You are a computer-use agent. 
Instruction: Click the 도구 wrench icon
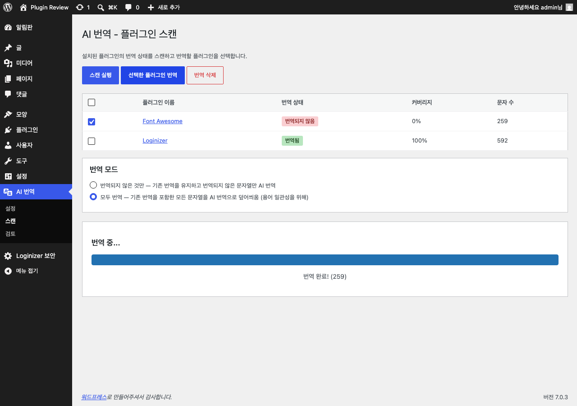(x=8, y=161)
